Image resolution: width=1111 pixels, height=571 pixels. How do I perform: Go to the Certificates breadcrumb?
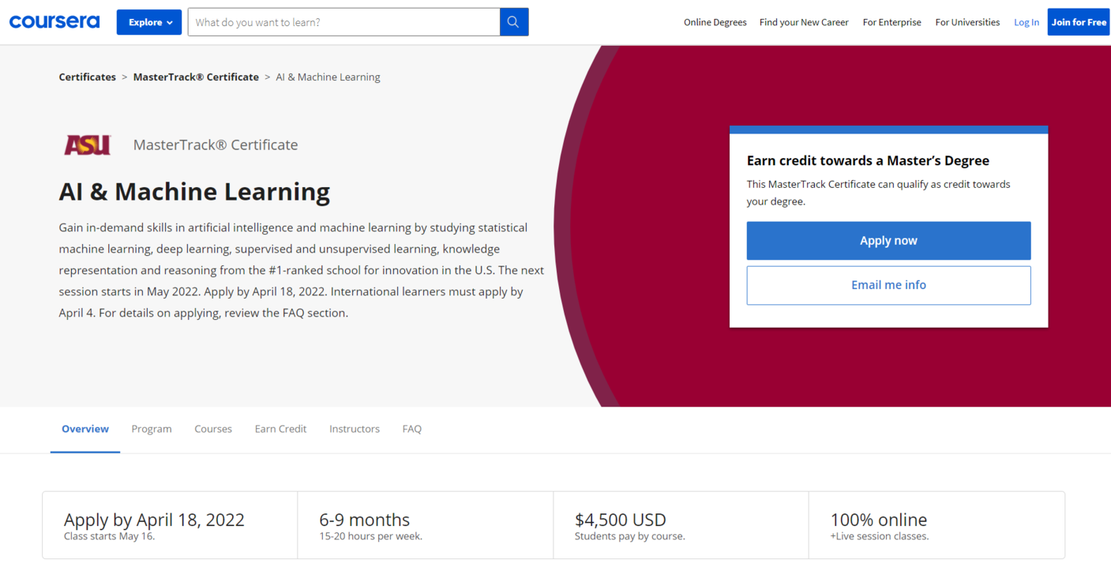(88, 77)
